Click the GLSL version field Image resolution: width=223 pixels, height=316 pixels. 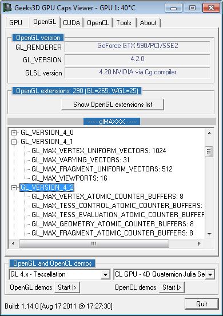coord(137,73)
